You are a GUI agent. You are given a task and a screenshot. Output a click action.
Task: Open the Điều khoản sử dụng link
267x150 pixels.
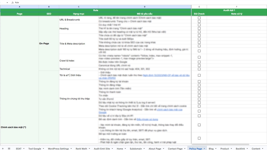point(147,119)
